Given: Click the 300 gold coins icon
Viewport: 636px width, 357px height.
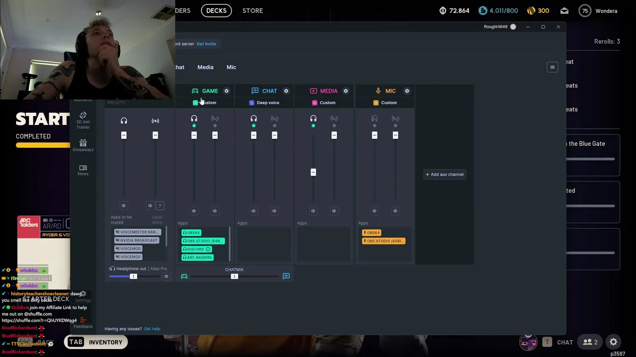Looking at the screenshot, I should [x=531, y=10].
